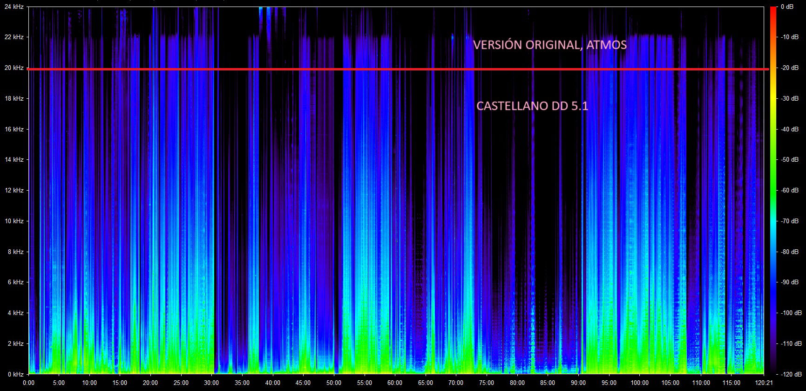This screenshot has height=391, width=806.
Task: Click the 'VERSIÓN ORIGINAL, ATMOS' label
Action: pyautogui.click(x=550, y=45)
